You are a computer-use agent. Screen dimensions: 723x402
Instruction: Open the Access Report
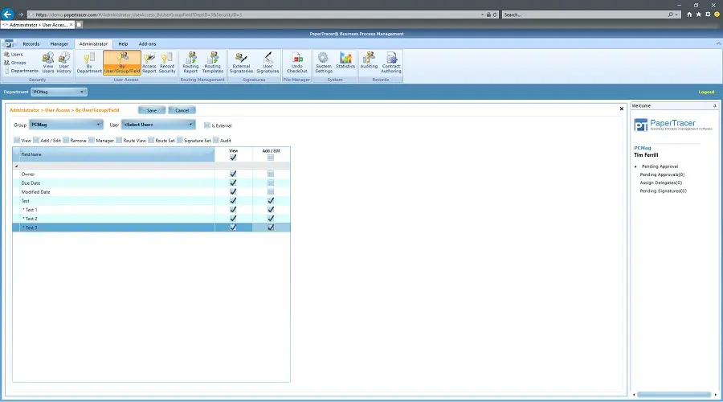pos(149,62)
